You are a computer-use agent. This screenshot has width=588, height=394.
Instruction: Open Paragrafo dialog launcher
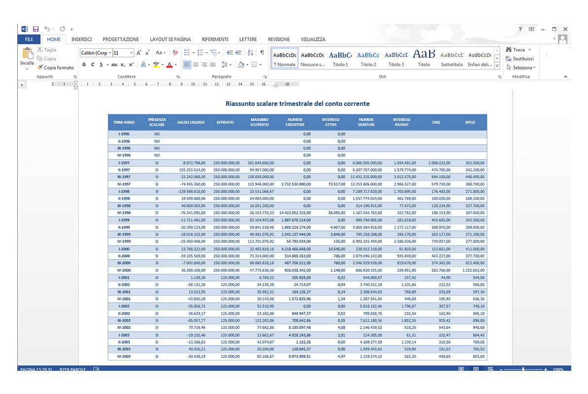(x=265, y=77)
